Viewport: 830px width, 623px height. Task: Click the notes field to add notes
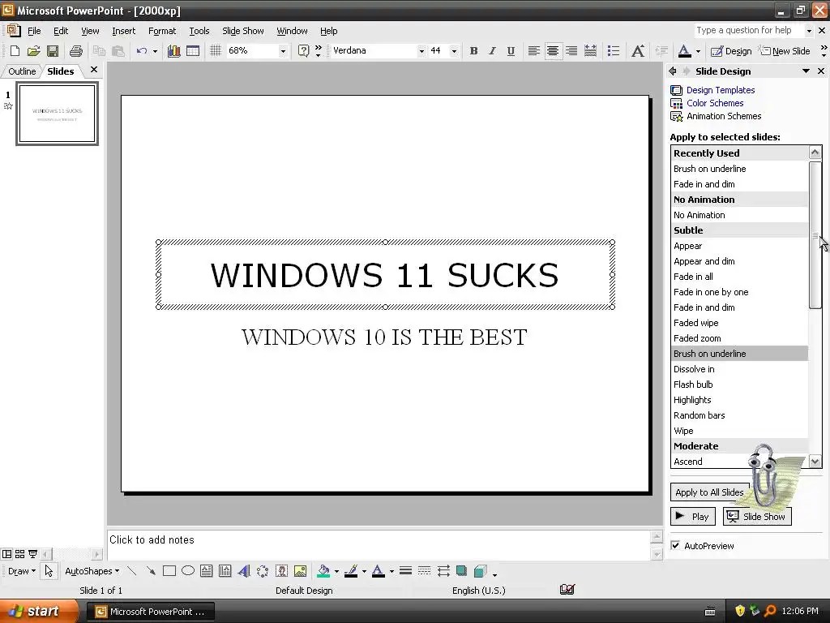point(379,544)
